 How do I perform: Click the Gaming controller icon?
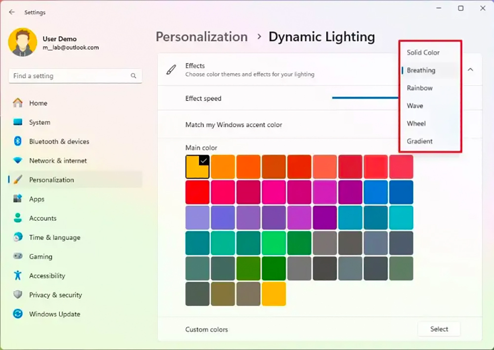18,256
